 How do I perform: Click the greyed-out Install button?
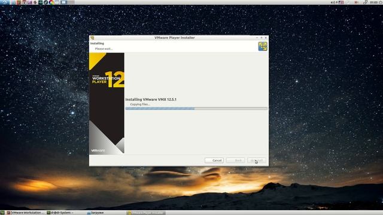(257, 161)
